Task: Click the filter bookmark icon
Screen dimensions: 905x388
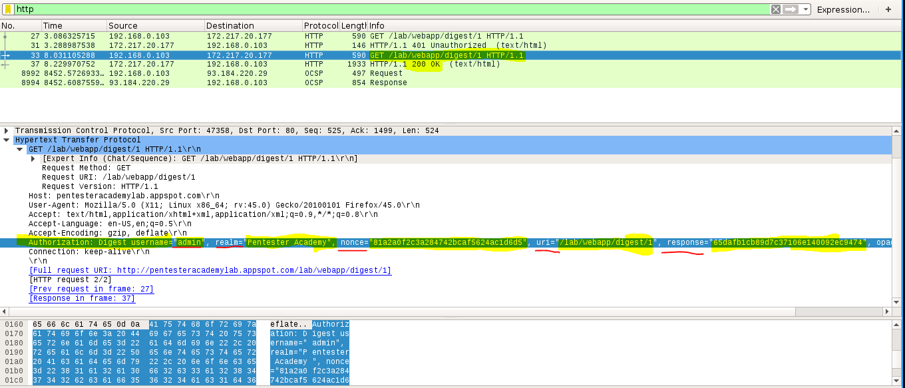Action: (x=8, y=9)
